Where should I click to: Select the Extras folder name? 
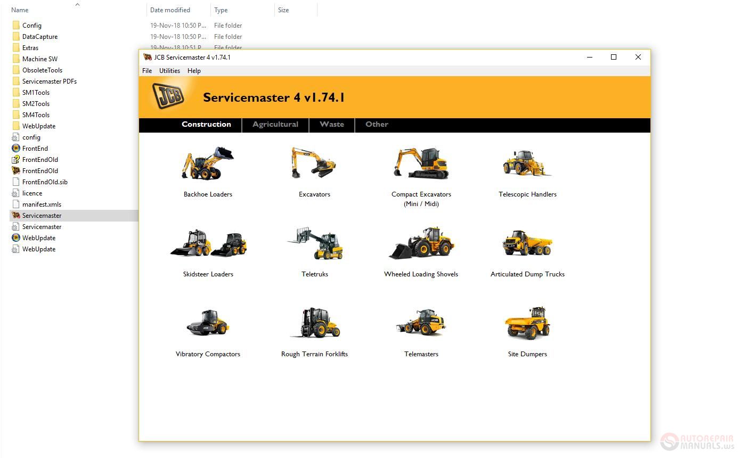(x=30, y=48)
